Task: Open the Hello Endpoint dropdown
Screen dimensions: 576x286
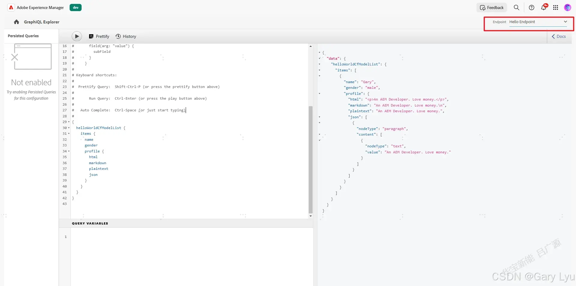Action: click(538, 22)
